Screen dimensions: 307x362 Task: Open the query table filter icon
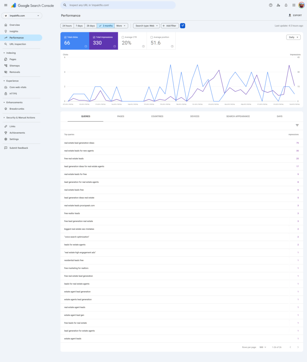297,125
